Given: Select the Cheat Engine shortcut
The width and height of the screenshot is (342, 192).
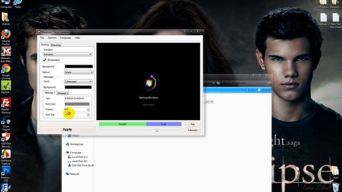Looking at the screenshot, I should point(6,123).
